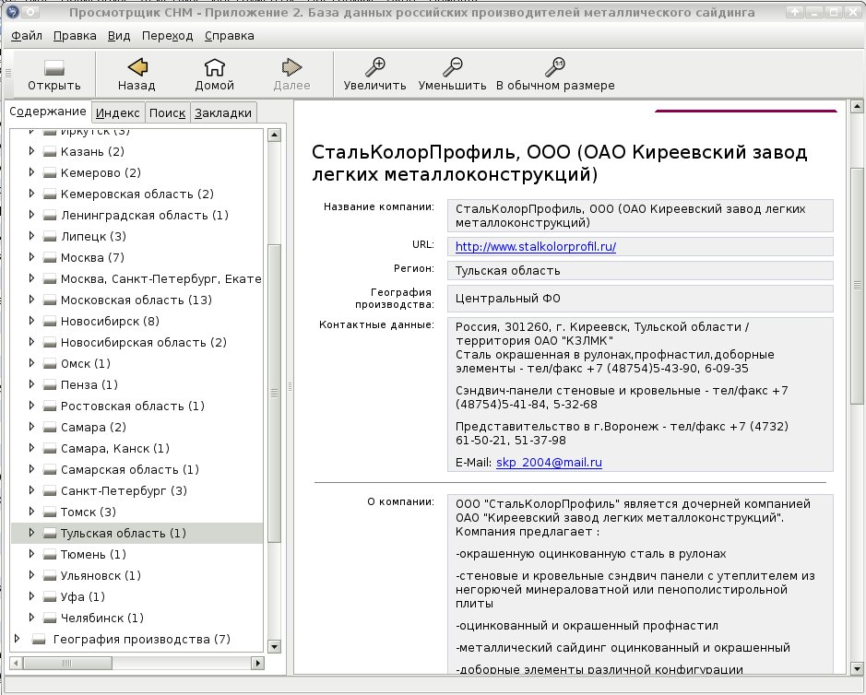866x695 pixels.
Task: Click the page view vertical scrollbar thumb
Action: coord(857,286)
